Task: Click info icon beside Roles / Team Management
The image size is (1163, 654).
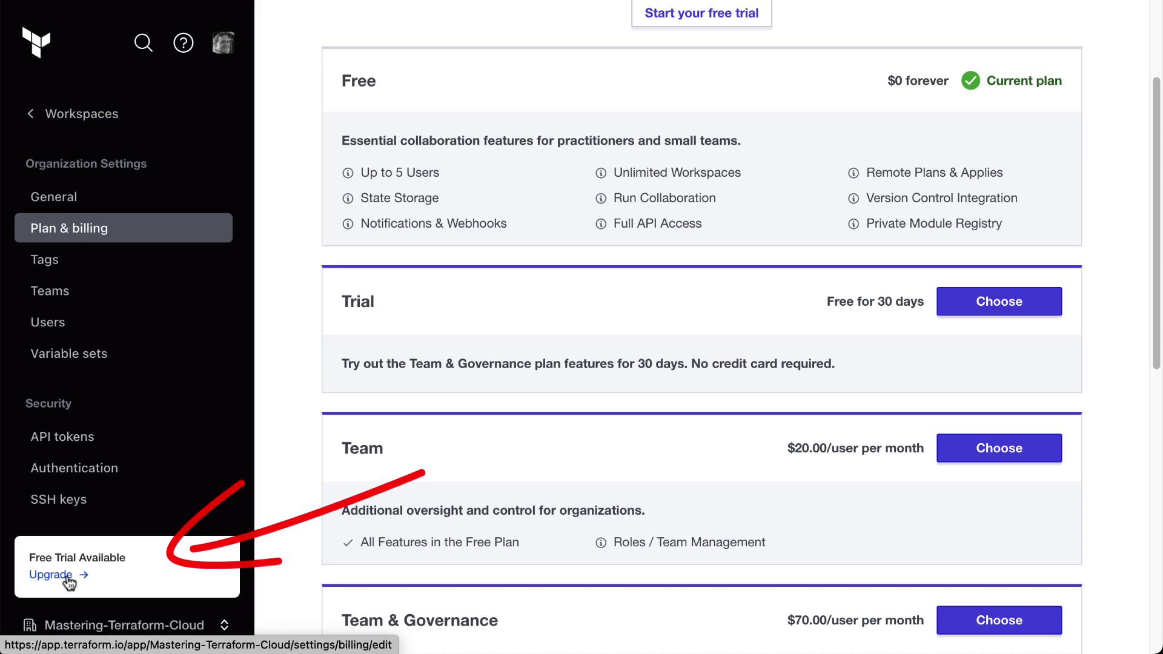Action: click(601, 543)
